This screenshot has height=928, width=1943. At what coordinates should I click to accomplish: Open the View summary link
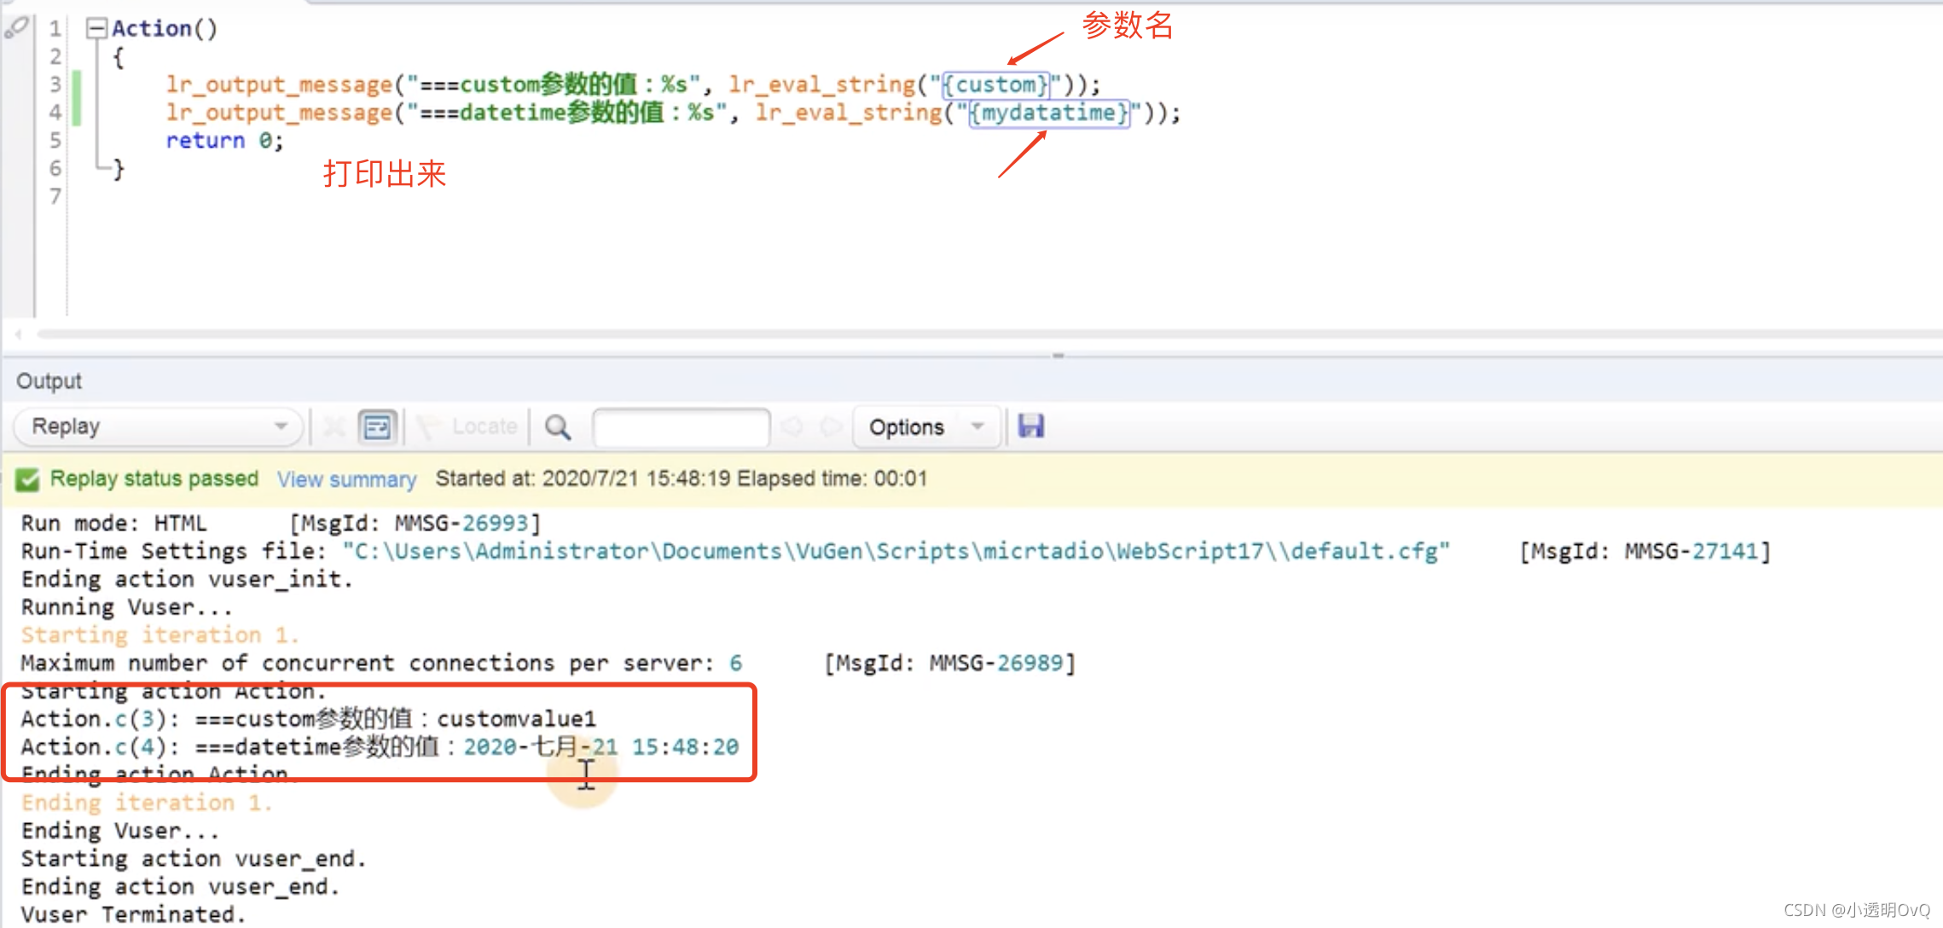tap(346, 479)
